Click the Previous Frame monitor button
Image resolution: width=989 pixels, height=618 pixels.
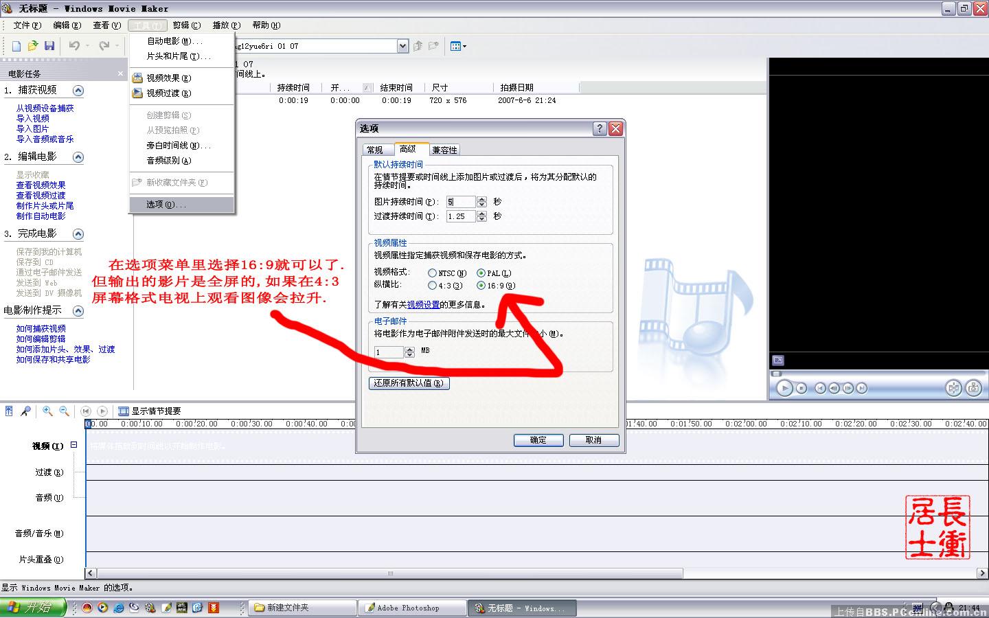834,388
